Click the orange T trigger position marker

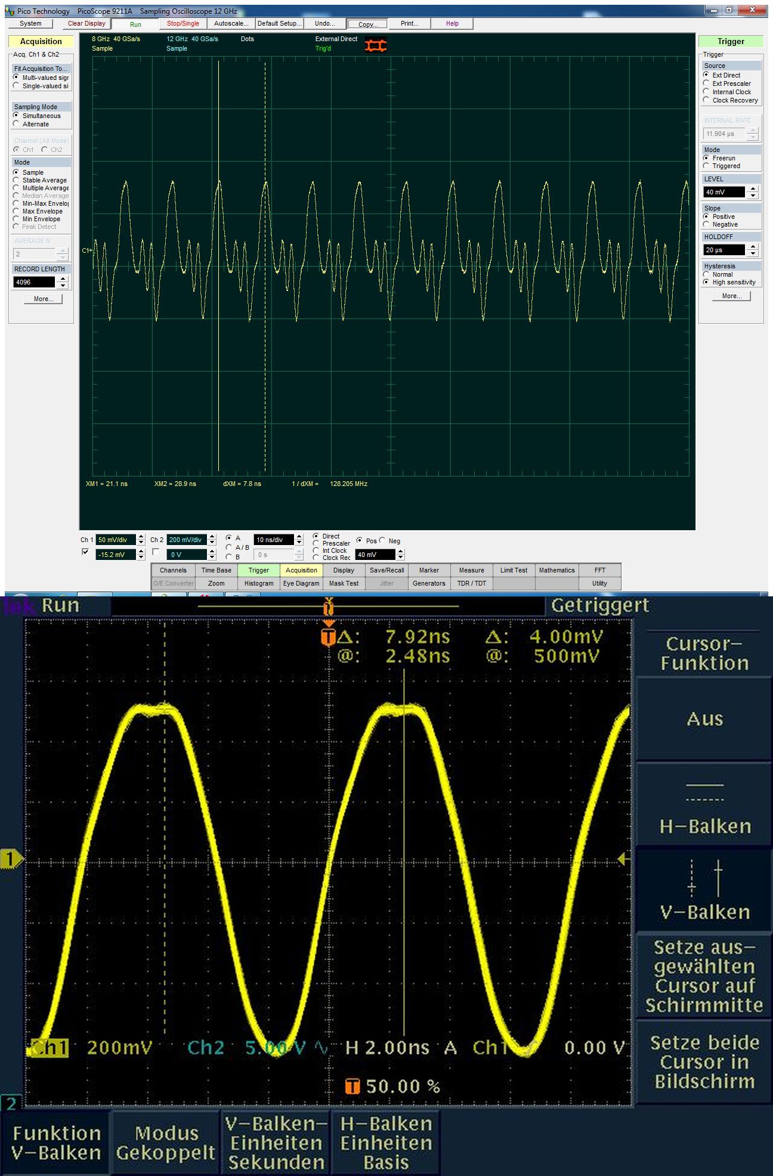point(327,637)
